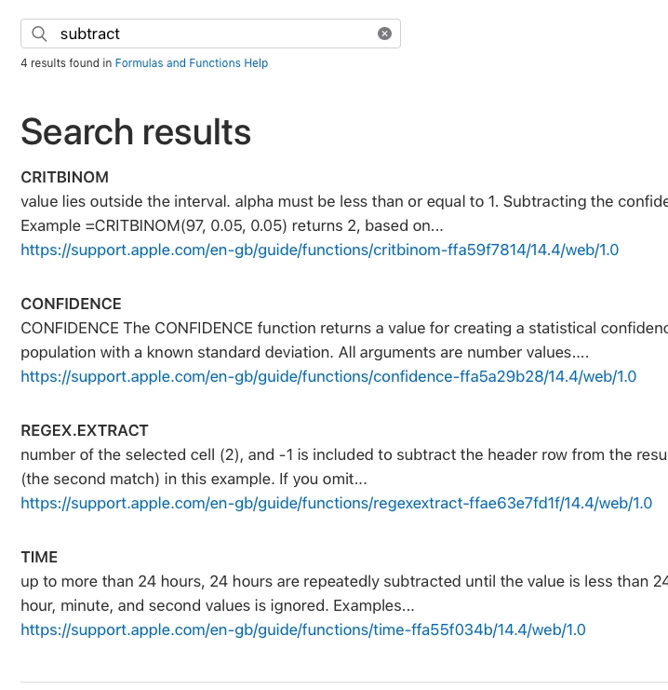Open the REGEX.EXTRACT result title
This screenshot has width=668, height=690.
coord(85,430)
